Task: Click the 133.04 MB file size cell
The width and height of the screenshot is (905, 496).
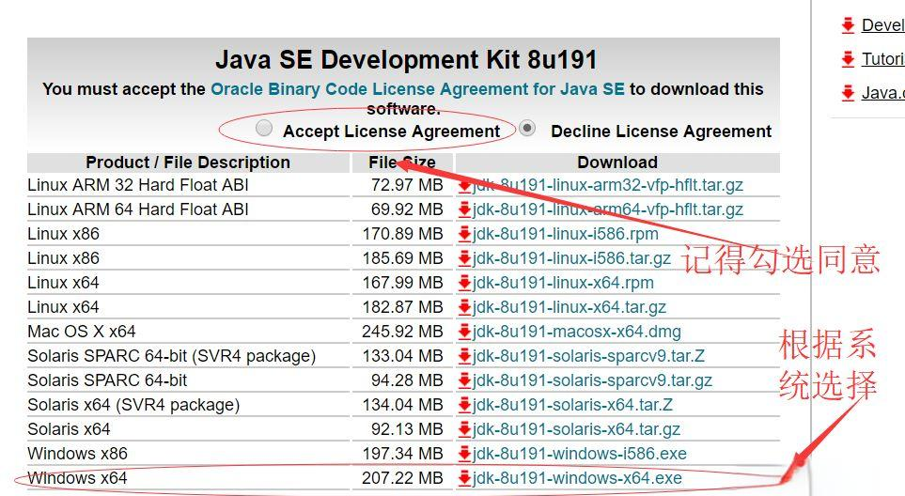Action: pyautogui.click(x=402, y=356)
